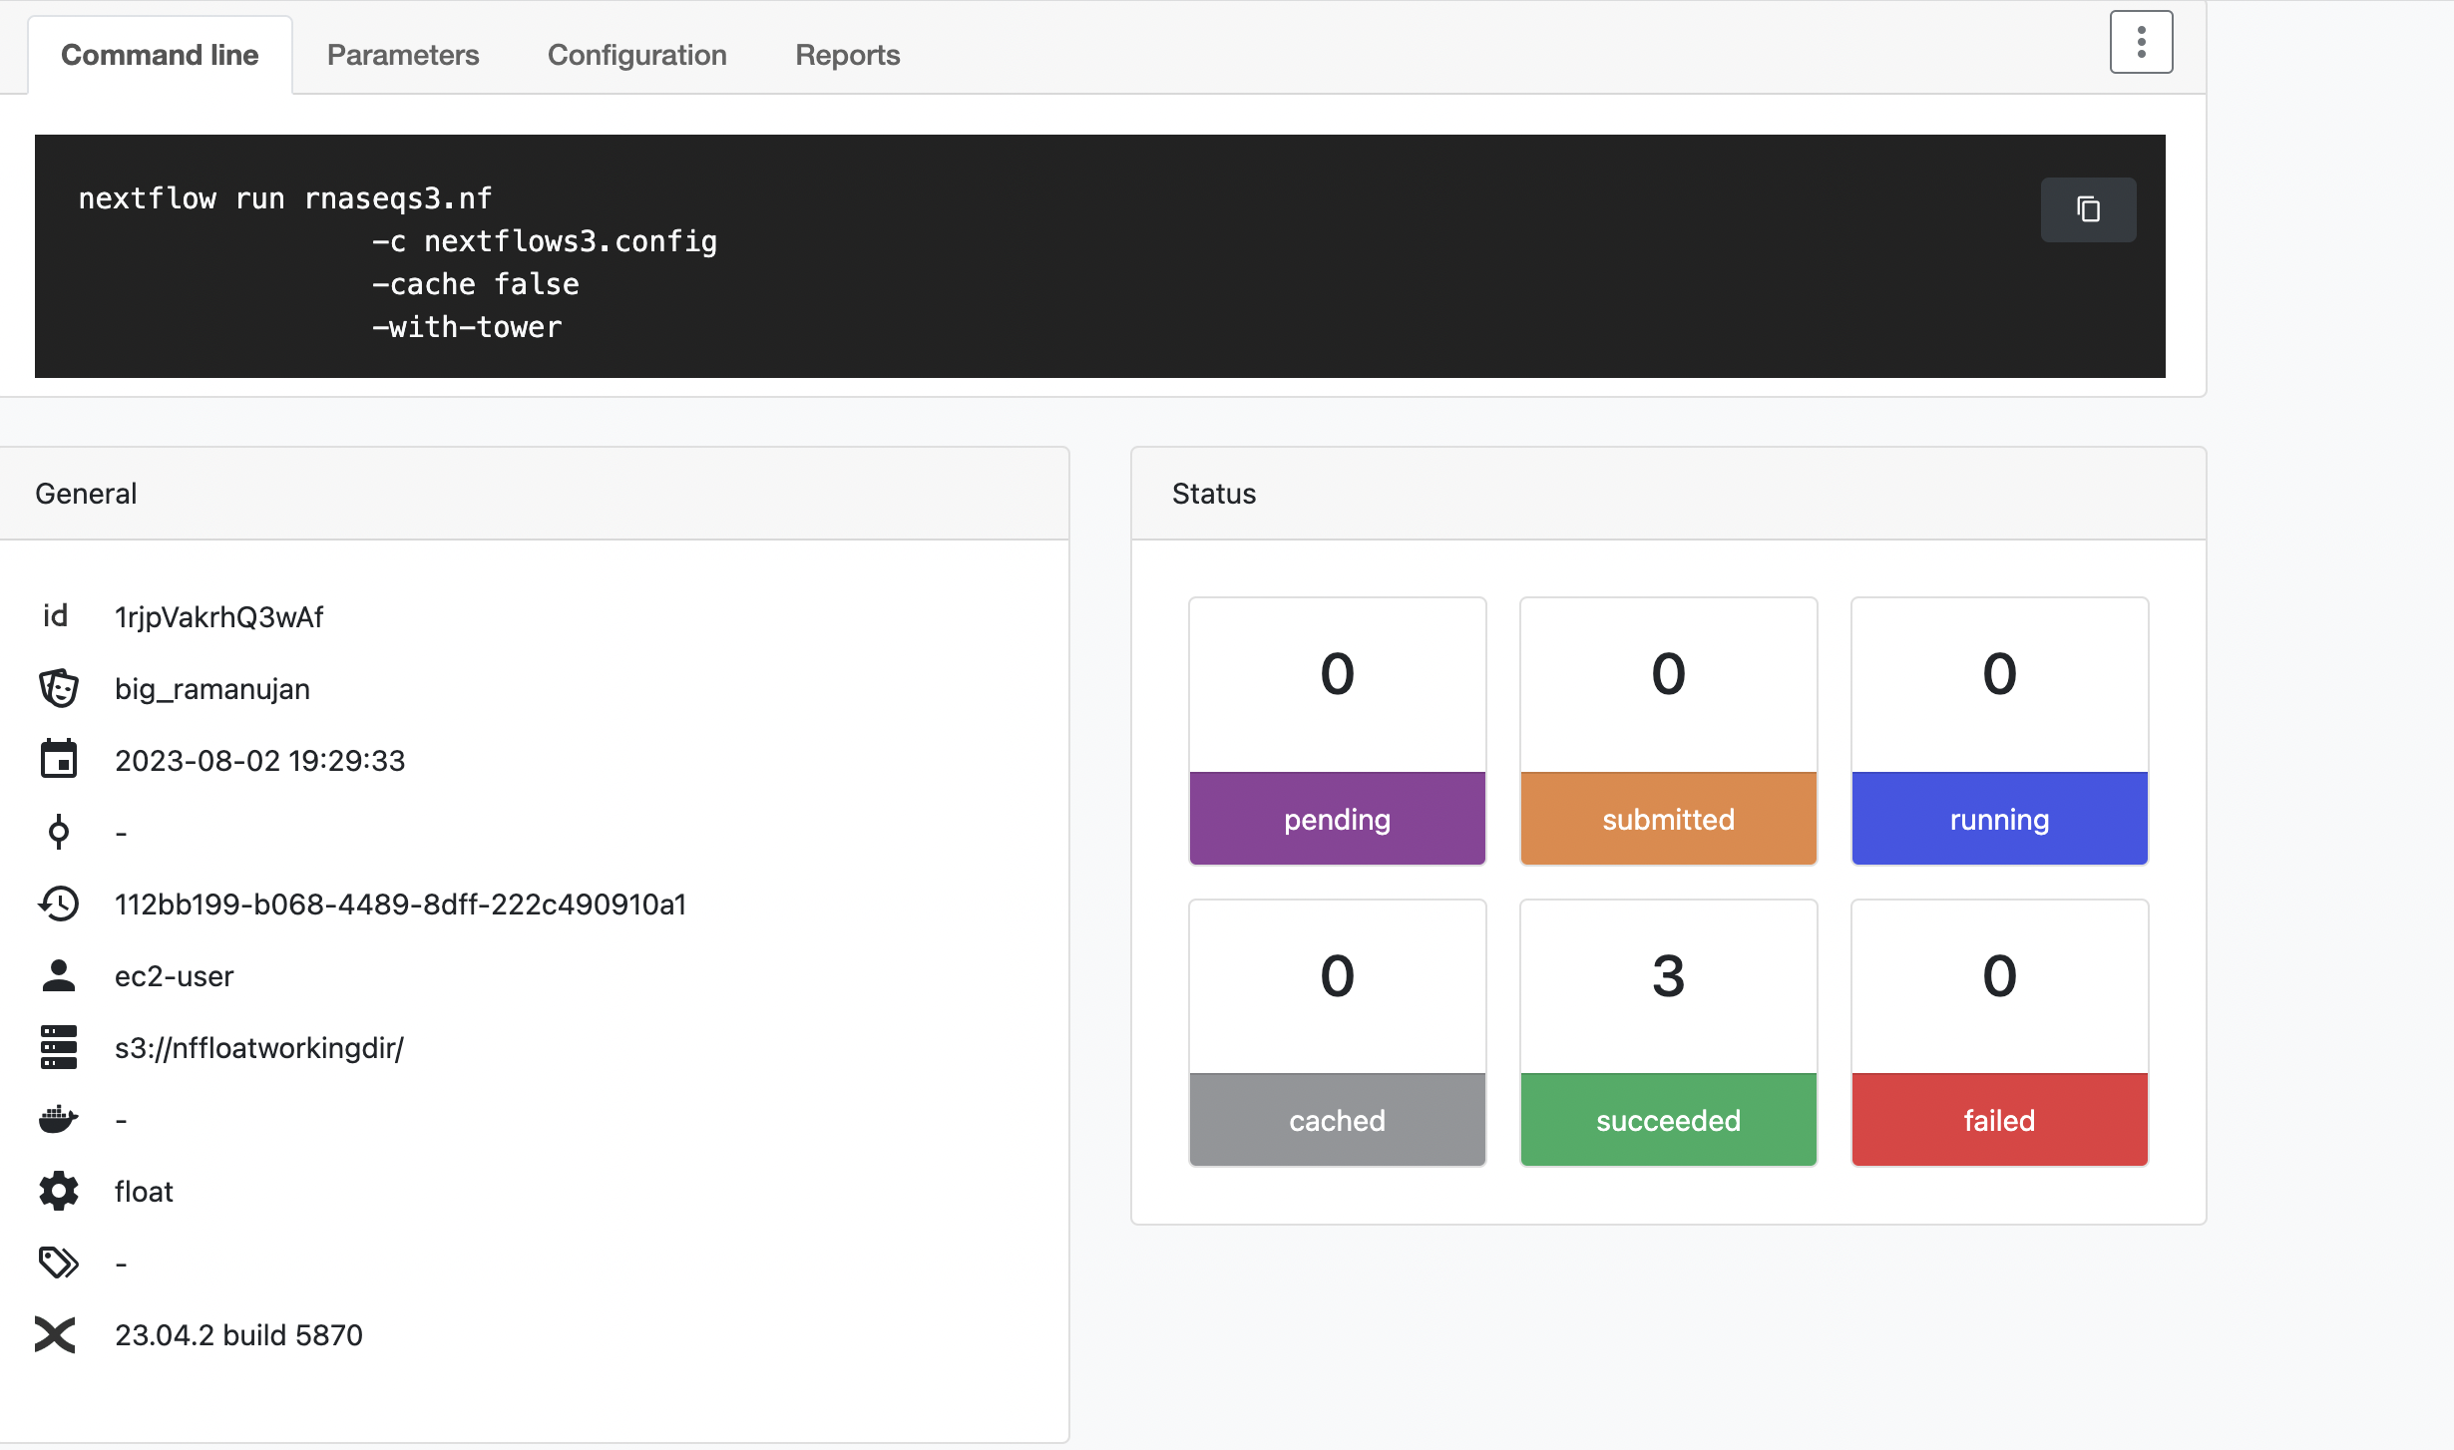The image size is (2454, 1450).
Task: Click the user icon next to ec2-user
Action: [x=59, y=975]
